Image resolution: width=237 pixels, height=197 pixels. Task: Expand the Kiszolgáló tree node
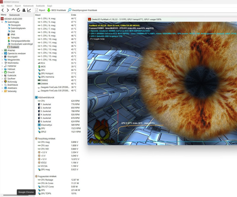[x=2, y=57]
